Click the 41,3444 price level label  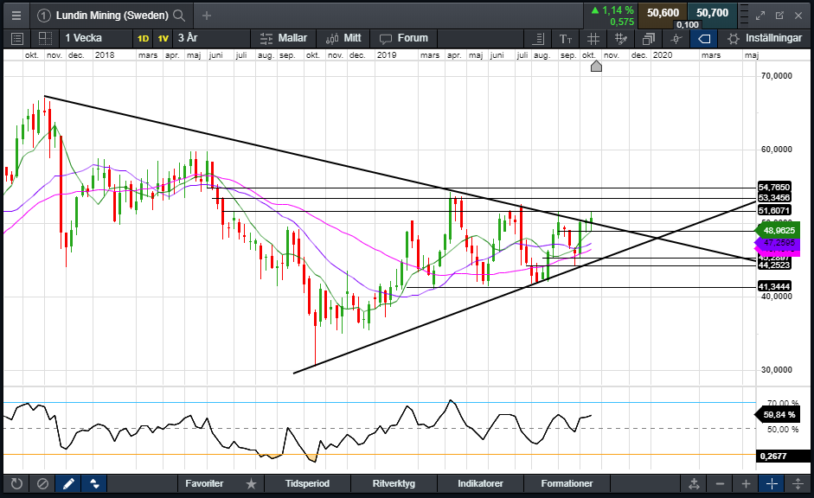tap(774, 286)
